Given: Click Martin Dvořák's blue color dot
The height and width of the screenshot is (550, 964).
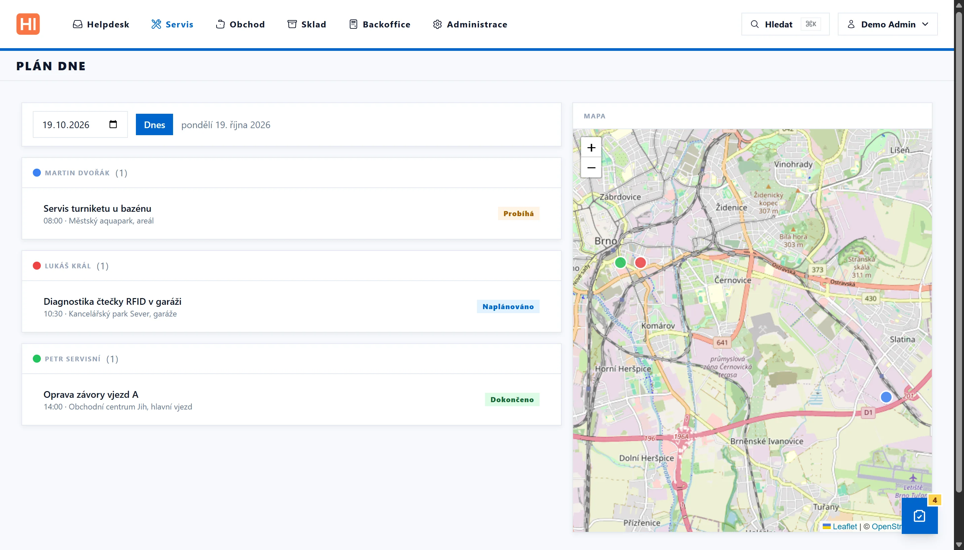Looking at the screenshot, I should coord(37,173).
